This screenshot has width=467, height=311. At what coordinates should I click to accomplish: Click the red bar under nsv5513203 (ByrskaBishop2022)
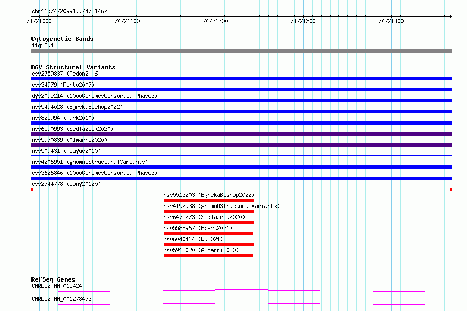point(208,200)
